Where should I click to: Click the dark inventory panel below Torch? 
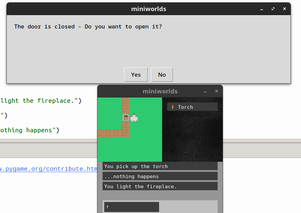point(192,137)
